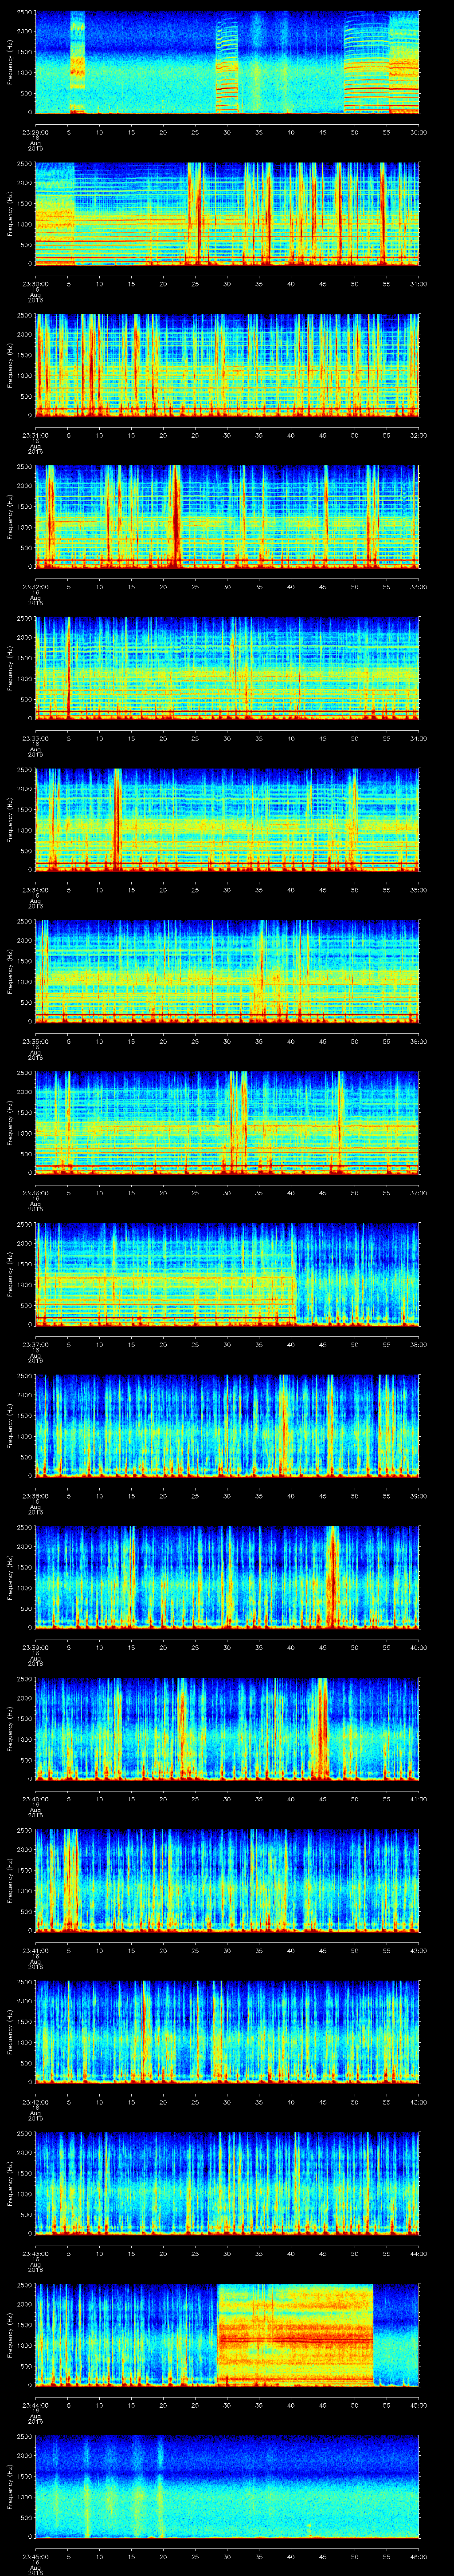Image resolution: width=454 pixels, height=2576 pixels.
Task: Click the 30:00 end time label
Action: point(418,130)
